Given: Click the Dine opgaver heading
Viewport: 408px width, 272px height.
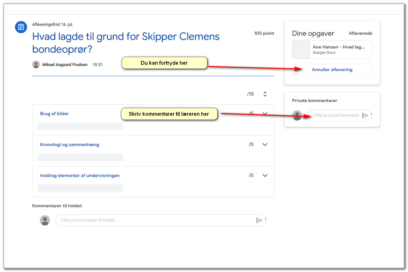Looking at the screenshot, I should 313,33.
